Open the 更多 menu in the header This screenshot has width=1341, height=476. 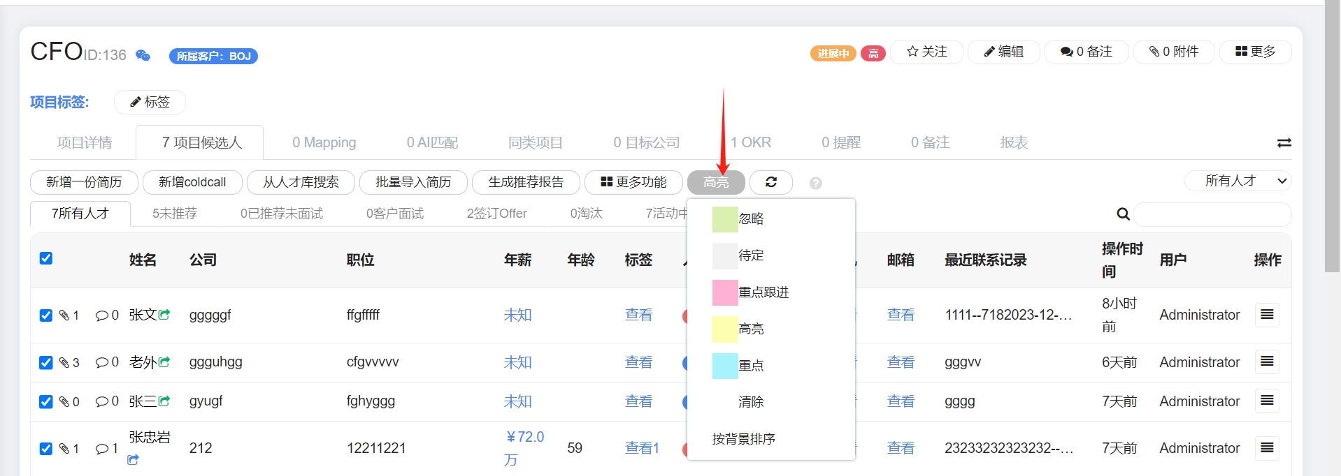(x=1255, y=52)
